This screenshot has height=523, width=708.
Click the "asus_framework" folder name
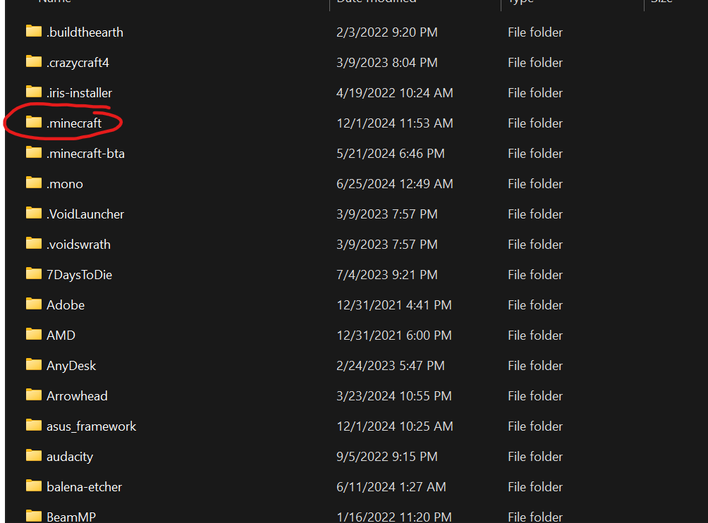(x=92, y=426)
